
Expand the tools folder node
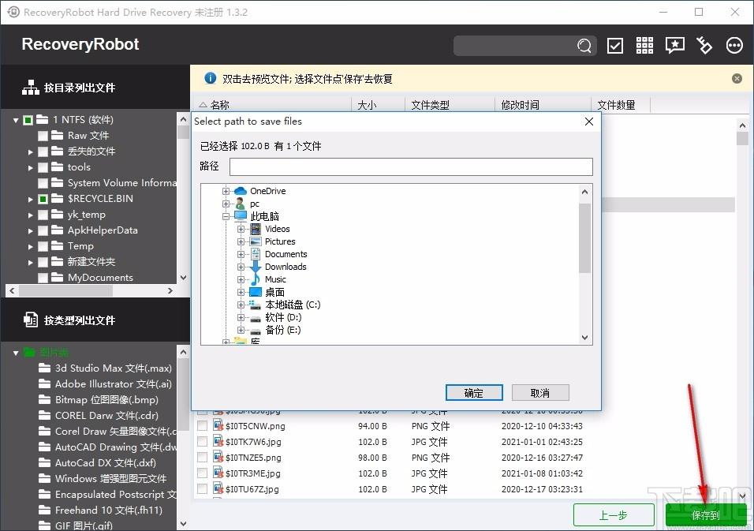point(30,168)
